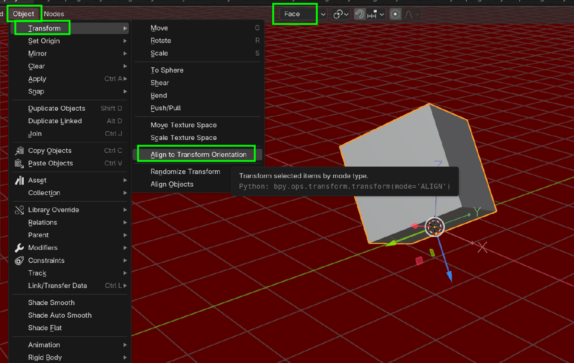Screen dimensions: 574x363
Task: Open the Face transform orientation dropdown
Action: click(303, 14)
